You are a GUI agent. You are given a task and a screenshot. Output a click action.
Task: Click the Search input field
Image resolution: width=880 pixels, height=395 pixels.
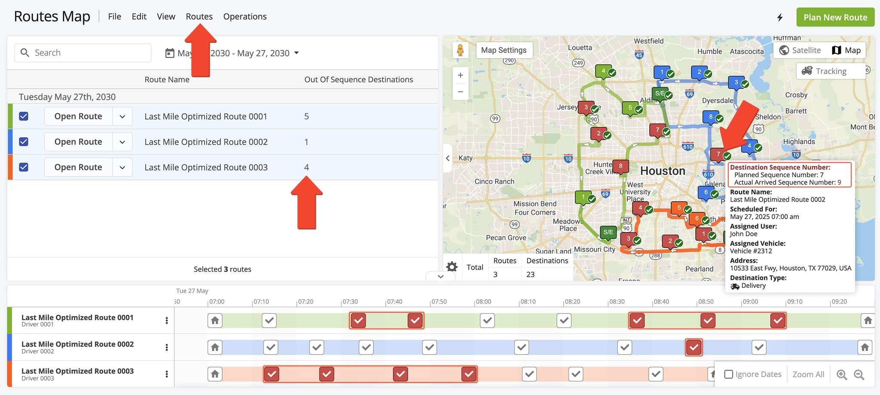83,53
